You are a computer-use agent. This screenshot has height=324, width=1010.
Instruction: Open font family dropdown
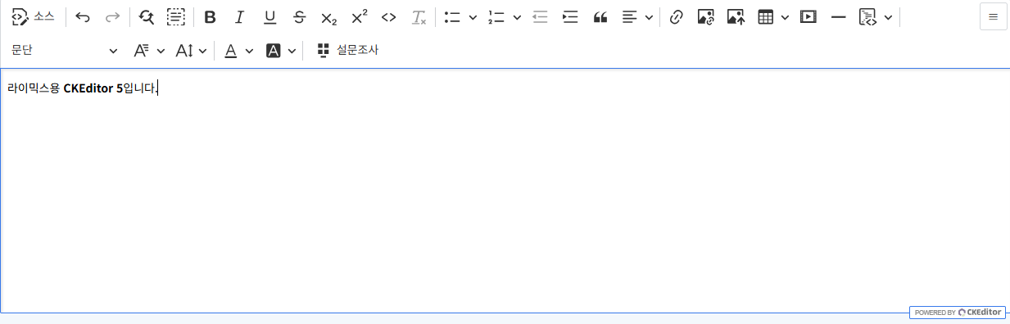150,51
